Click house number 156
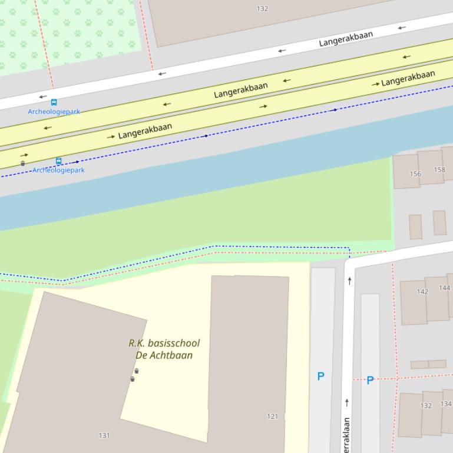Screen dimensions: 453x453 coord(415,174)
